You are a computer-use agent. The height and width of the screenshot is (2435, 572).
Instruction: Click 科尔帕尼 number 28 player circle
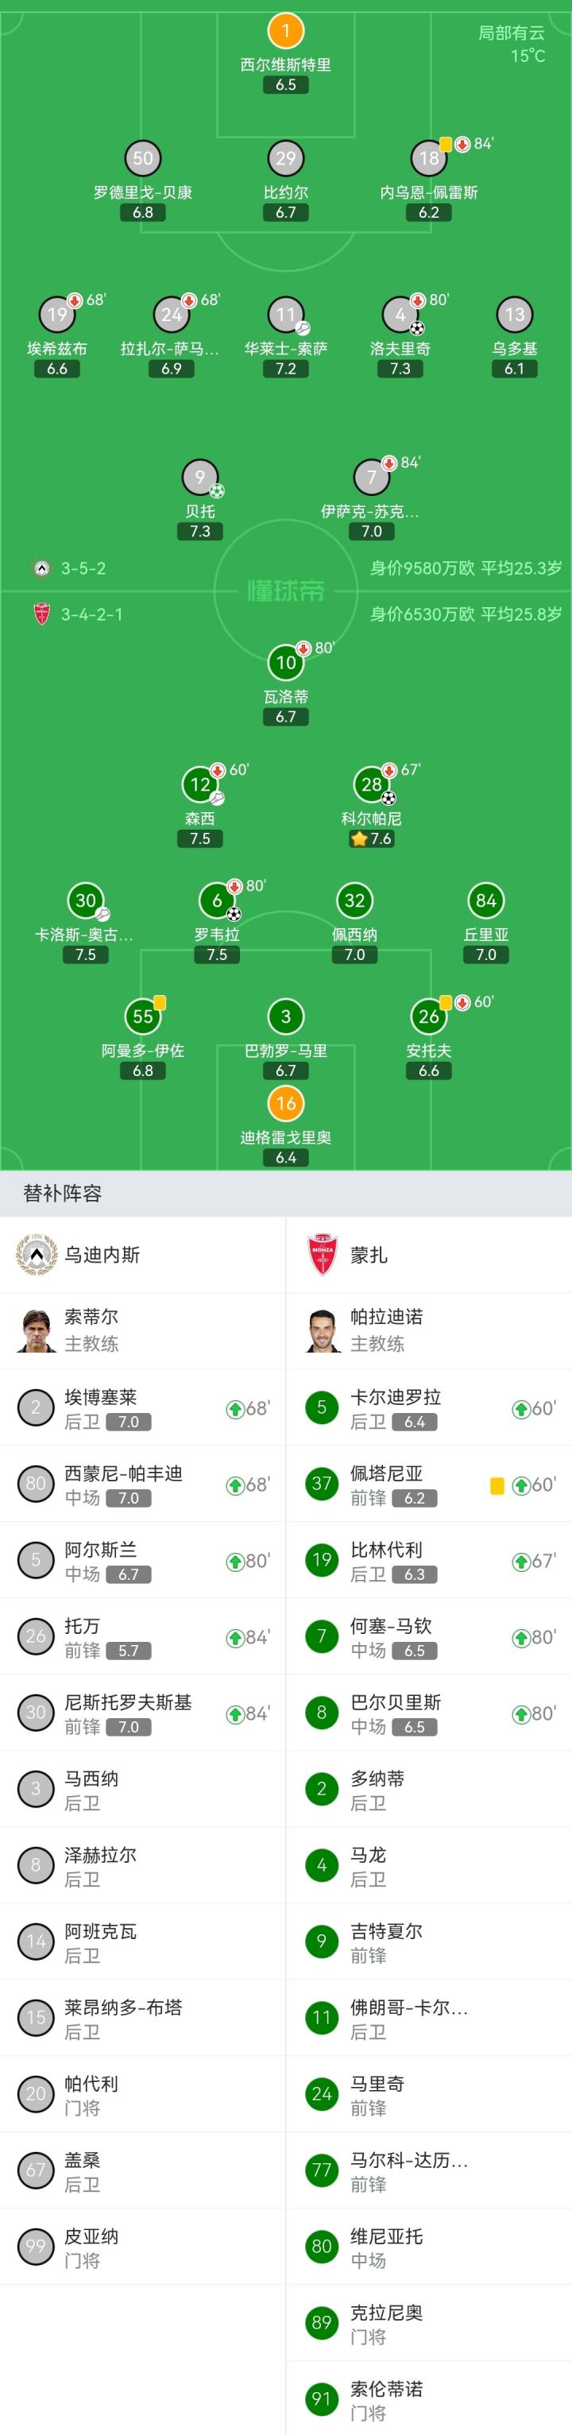click(x=372, y=784)
